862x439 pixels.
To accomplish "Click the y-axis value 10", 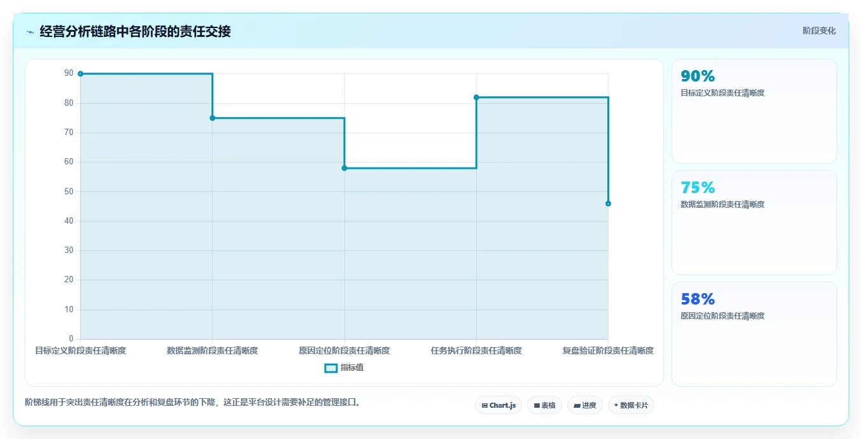I will (x=69, y=309).
